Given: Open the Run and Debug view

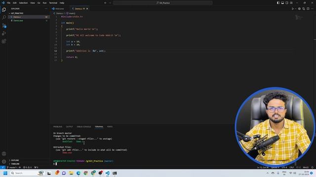Looking at the screenshot, I should pyautogui.click(x=4, y=33).
